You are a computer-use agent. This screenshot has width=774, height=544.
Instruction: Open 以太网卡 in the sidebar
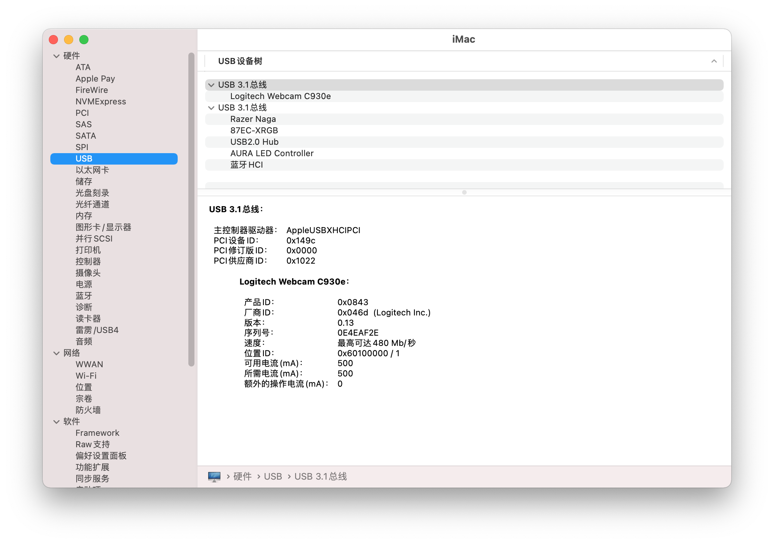(x=92, y=170)
